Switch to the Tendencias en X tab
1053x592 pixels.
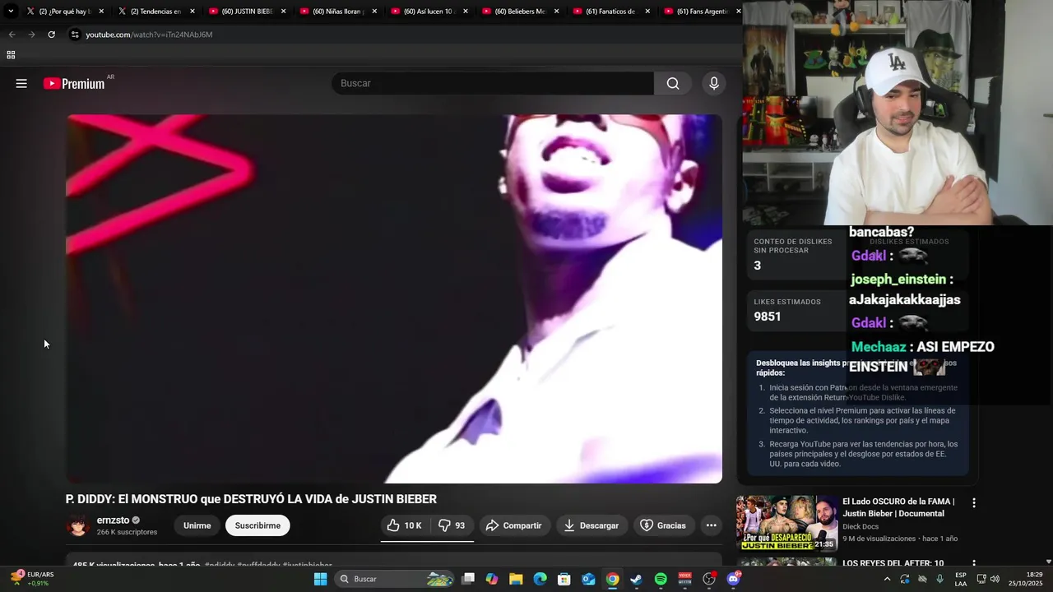point(155,12)
